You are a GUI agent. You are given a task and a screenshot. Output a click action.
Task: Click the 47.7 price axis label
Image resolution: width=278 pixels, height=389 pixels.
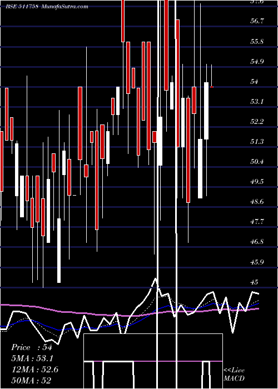pyautogui.click(x=258, y=222)
